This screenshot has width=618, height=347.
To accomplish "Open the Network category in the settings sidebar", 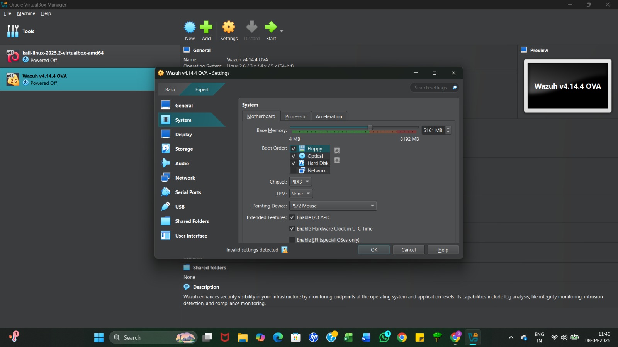I will point(192,178).
